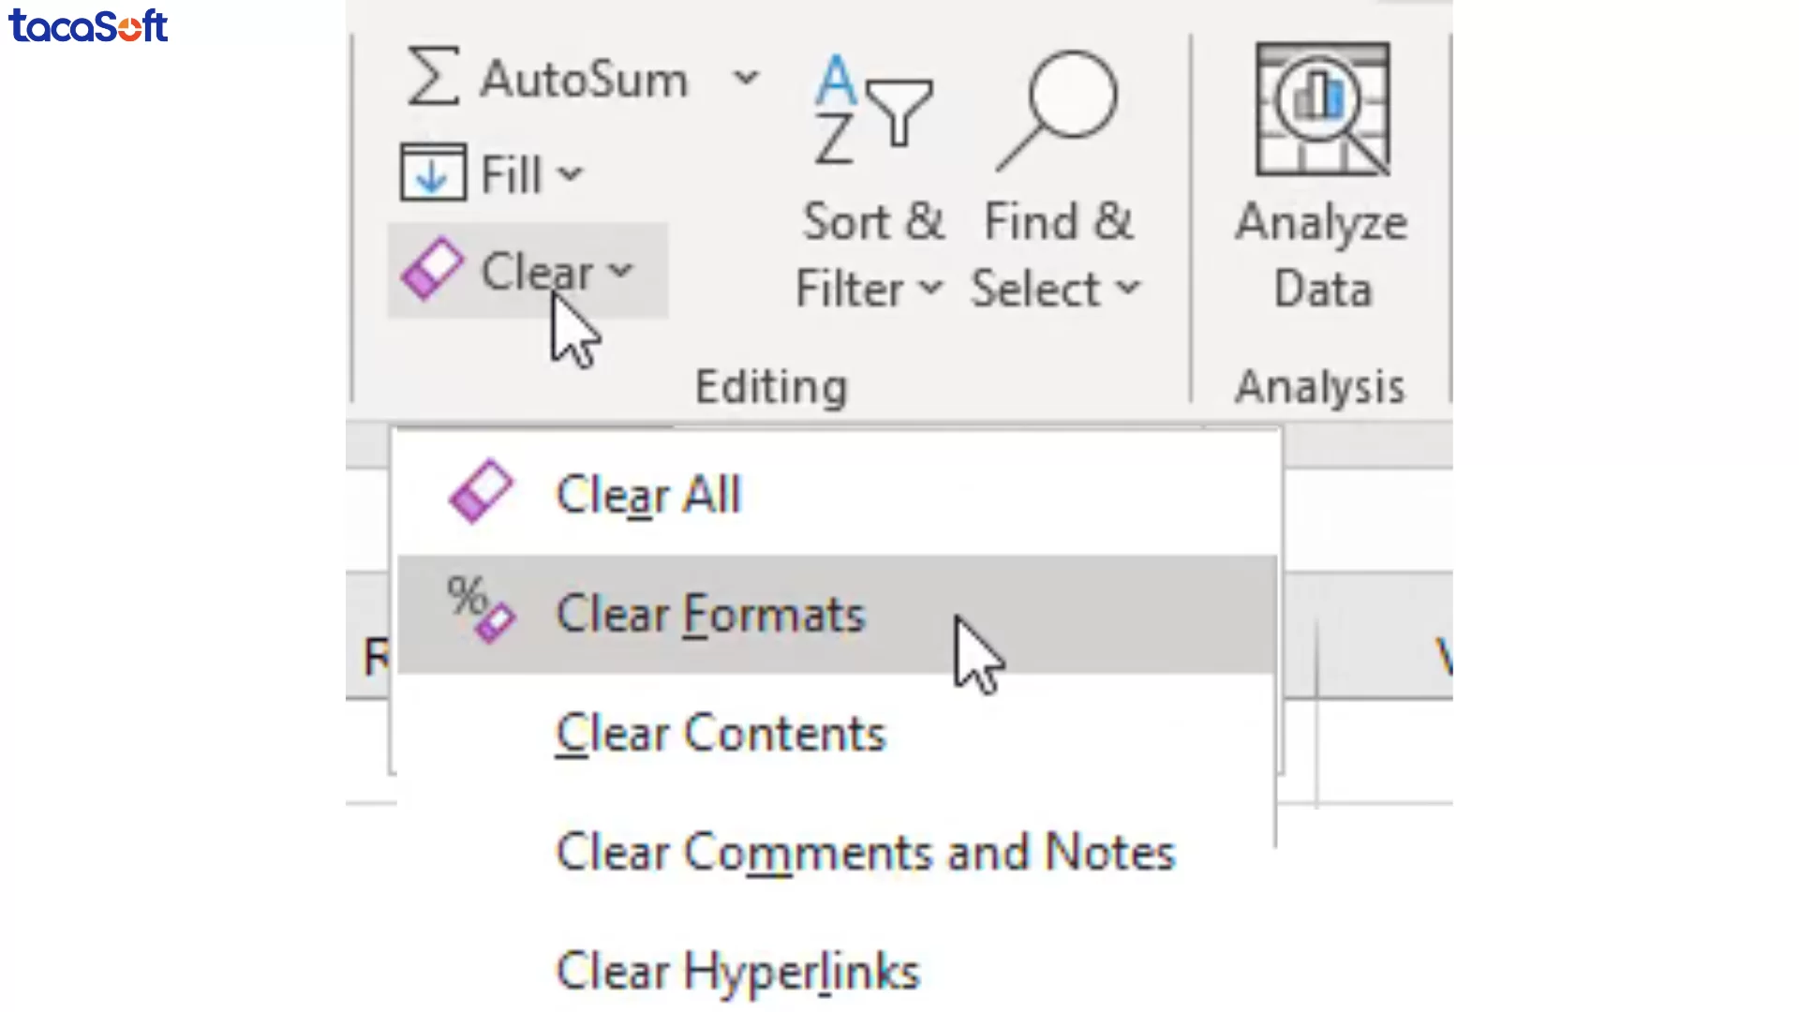This screenshot has width=1799, height=1012.
Task: Click the Fill command icon
Action: (x=432, y=172)
